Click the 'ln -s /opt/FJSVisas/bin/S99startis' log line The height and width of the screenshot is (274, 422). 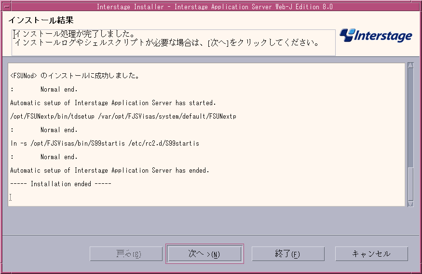click(x=105, y=143)
